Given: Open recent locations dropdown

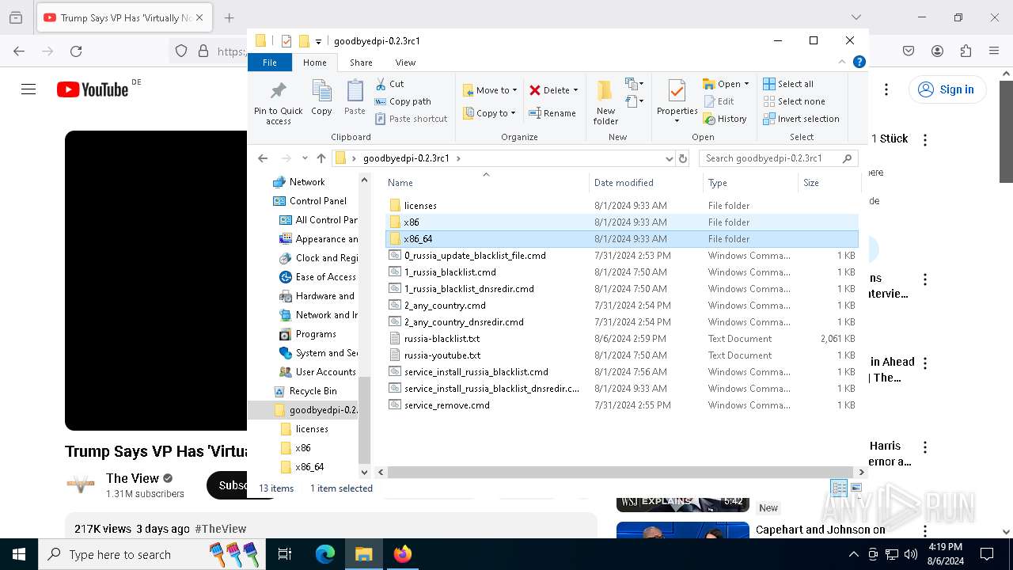Looking at the screenshot, I should tap(305, 158).
